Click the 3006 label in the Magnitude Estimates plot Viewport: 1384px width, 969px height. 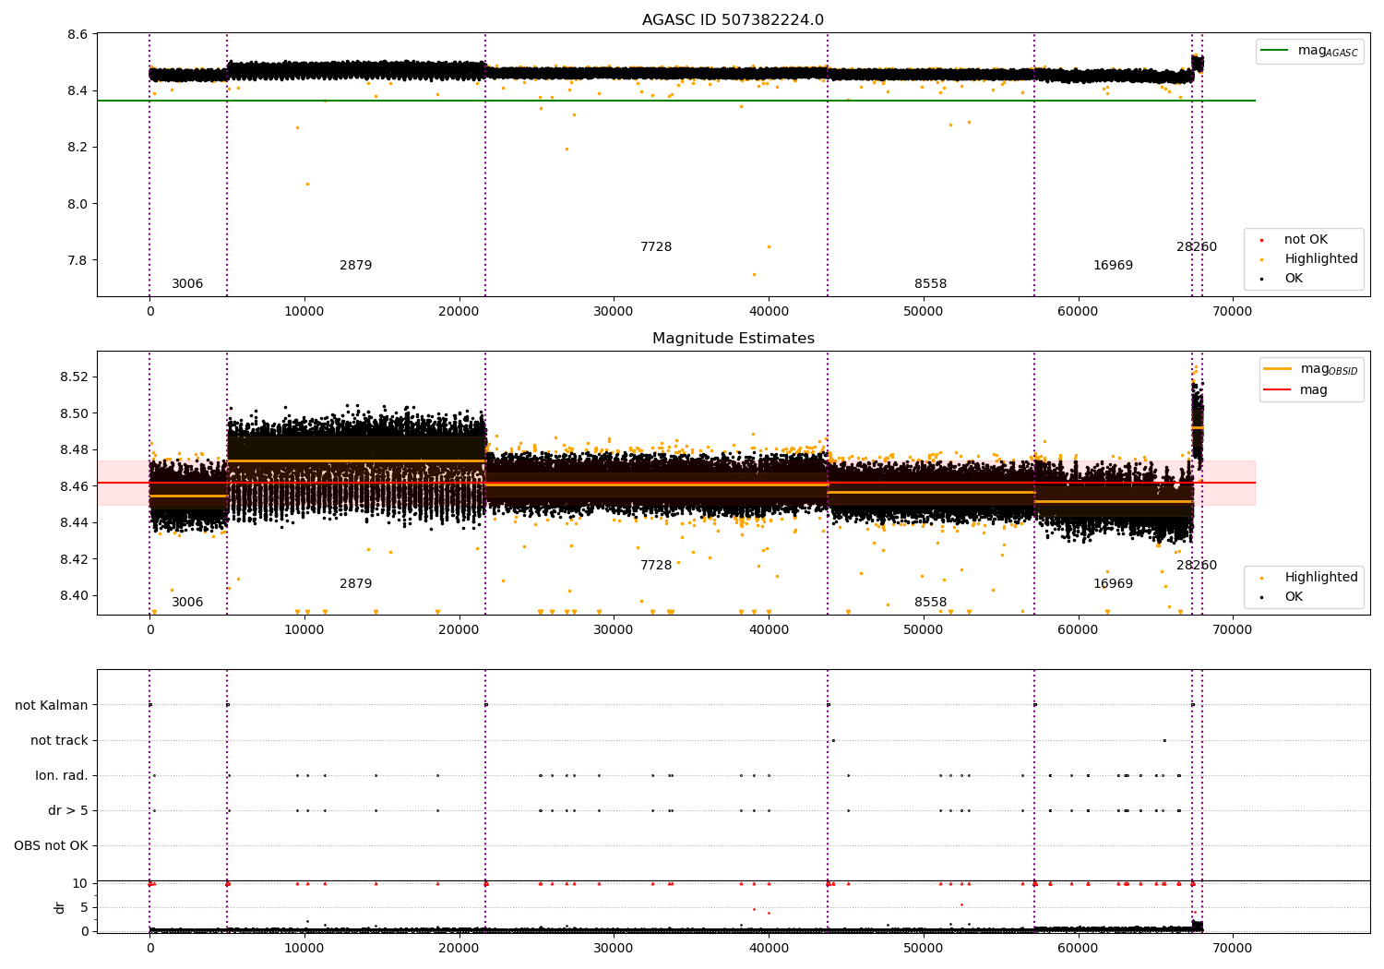(x=187, y=603)
